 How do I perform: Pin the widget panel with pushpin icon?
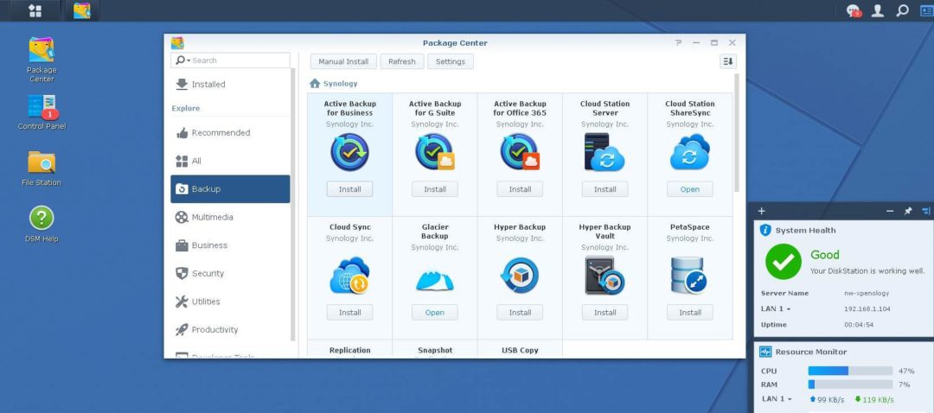908,211
